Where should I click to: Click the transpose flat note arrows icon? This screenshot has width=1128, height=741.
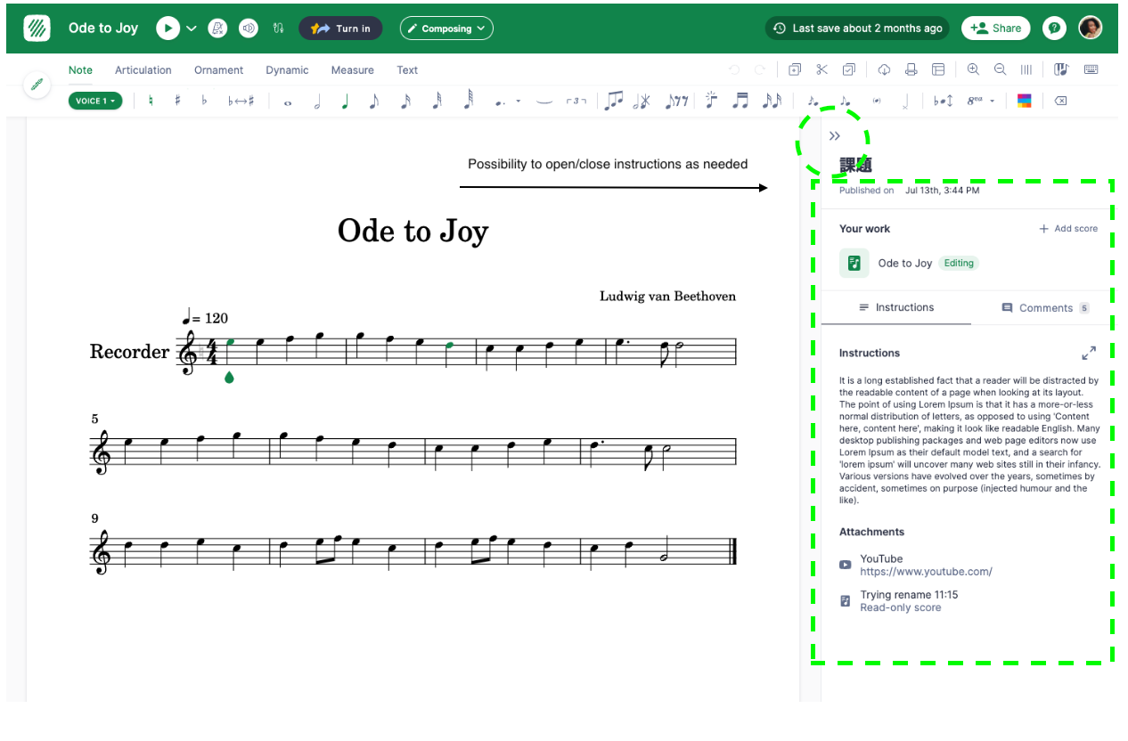point(944,102)
